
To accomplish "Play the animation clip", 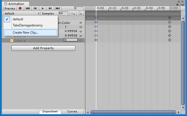I will (43, 8).
